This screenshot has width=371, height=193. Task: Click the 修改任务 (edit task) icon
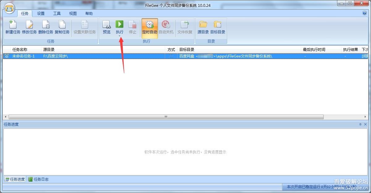point(29,27)
